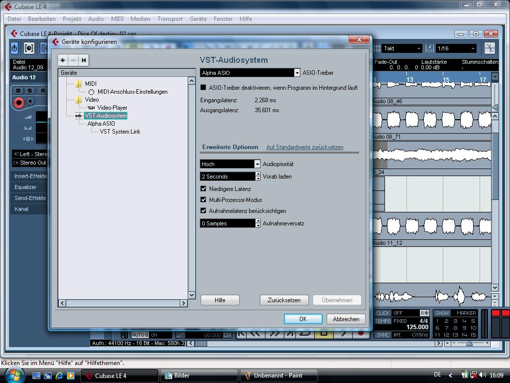Click the device tree scroll up arrow
The image size is (510, 383).
click(192, 81)
